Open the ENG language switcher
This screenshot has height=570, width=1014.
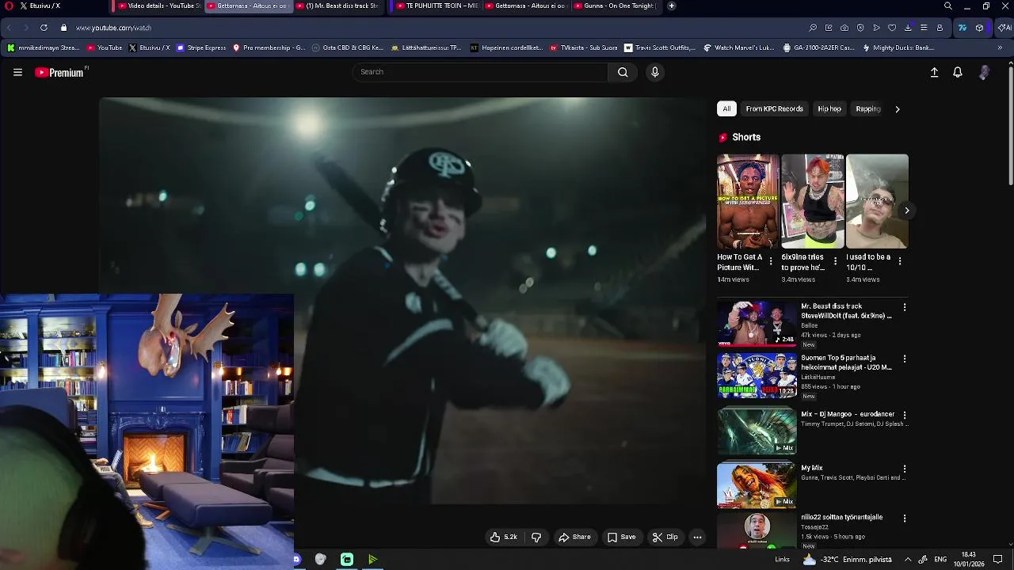940,560
